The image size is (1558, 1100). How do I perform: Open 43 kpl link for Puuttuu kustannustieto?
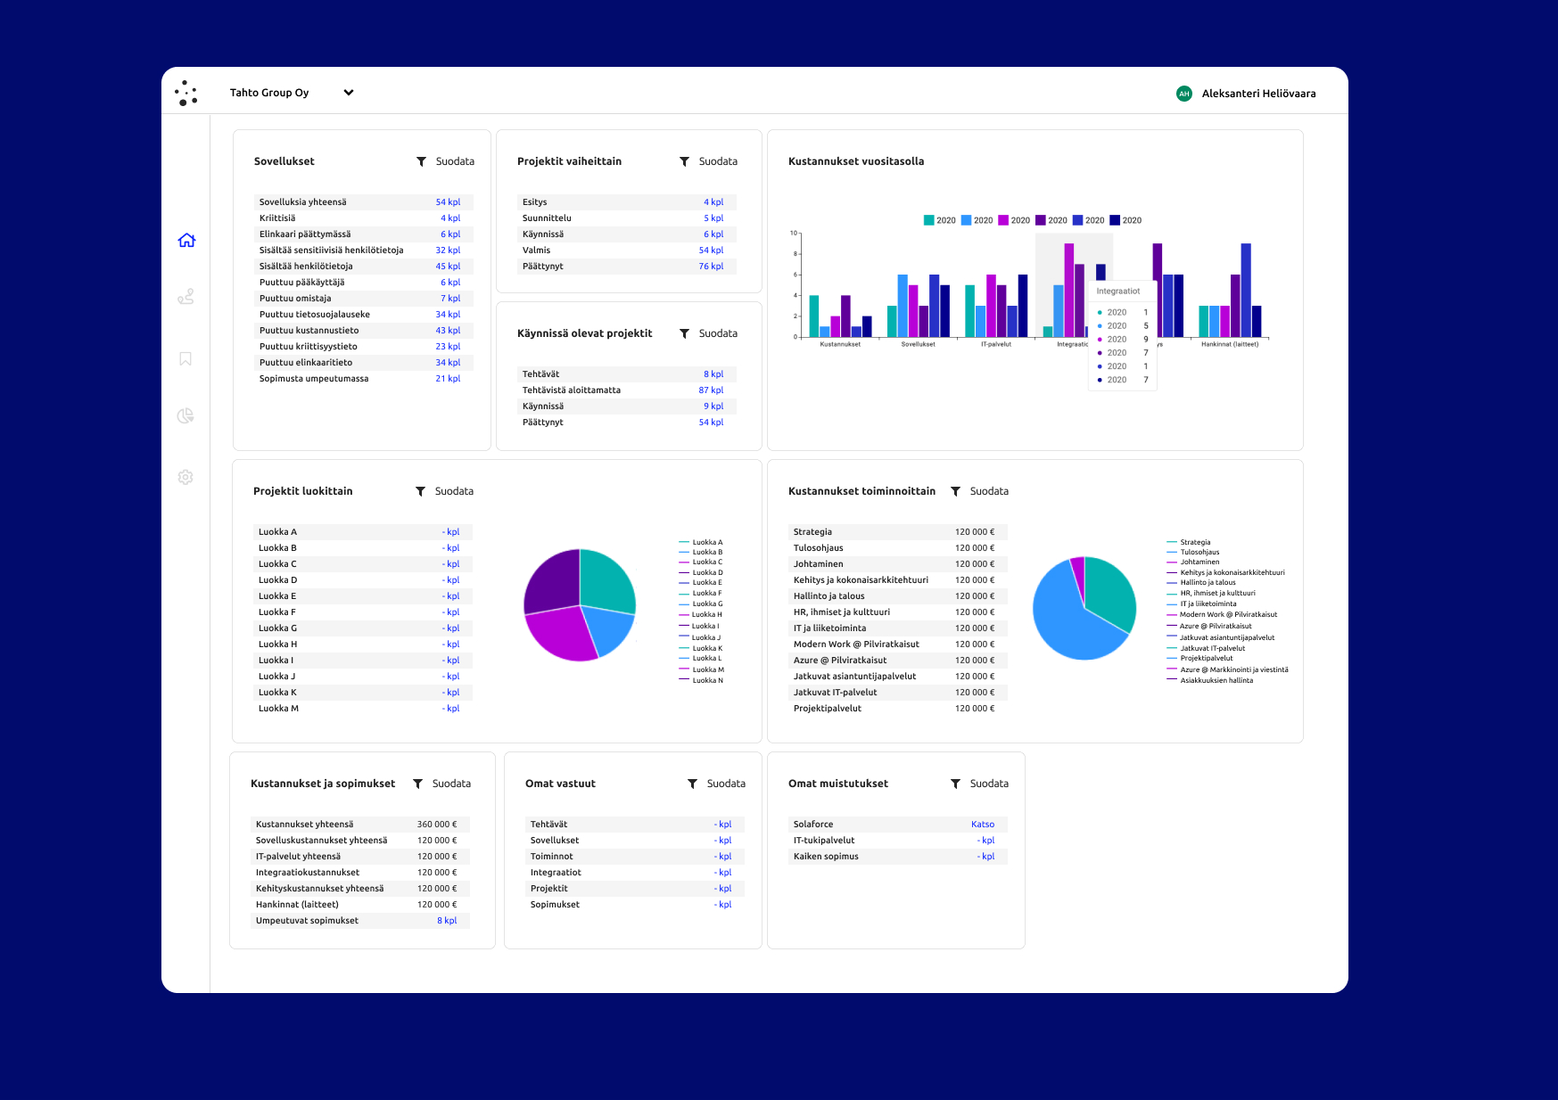(x=448, y=331)
